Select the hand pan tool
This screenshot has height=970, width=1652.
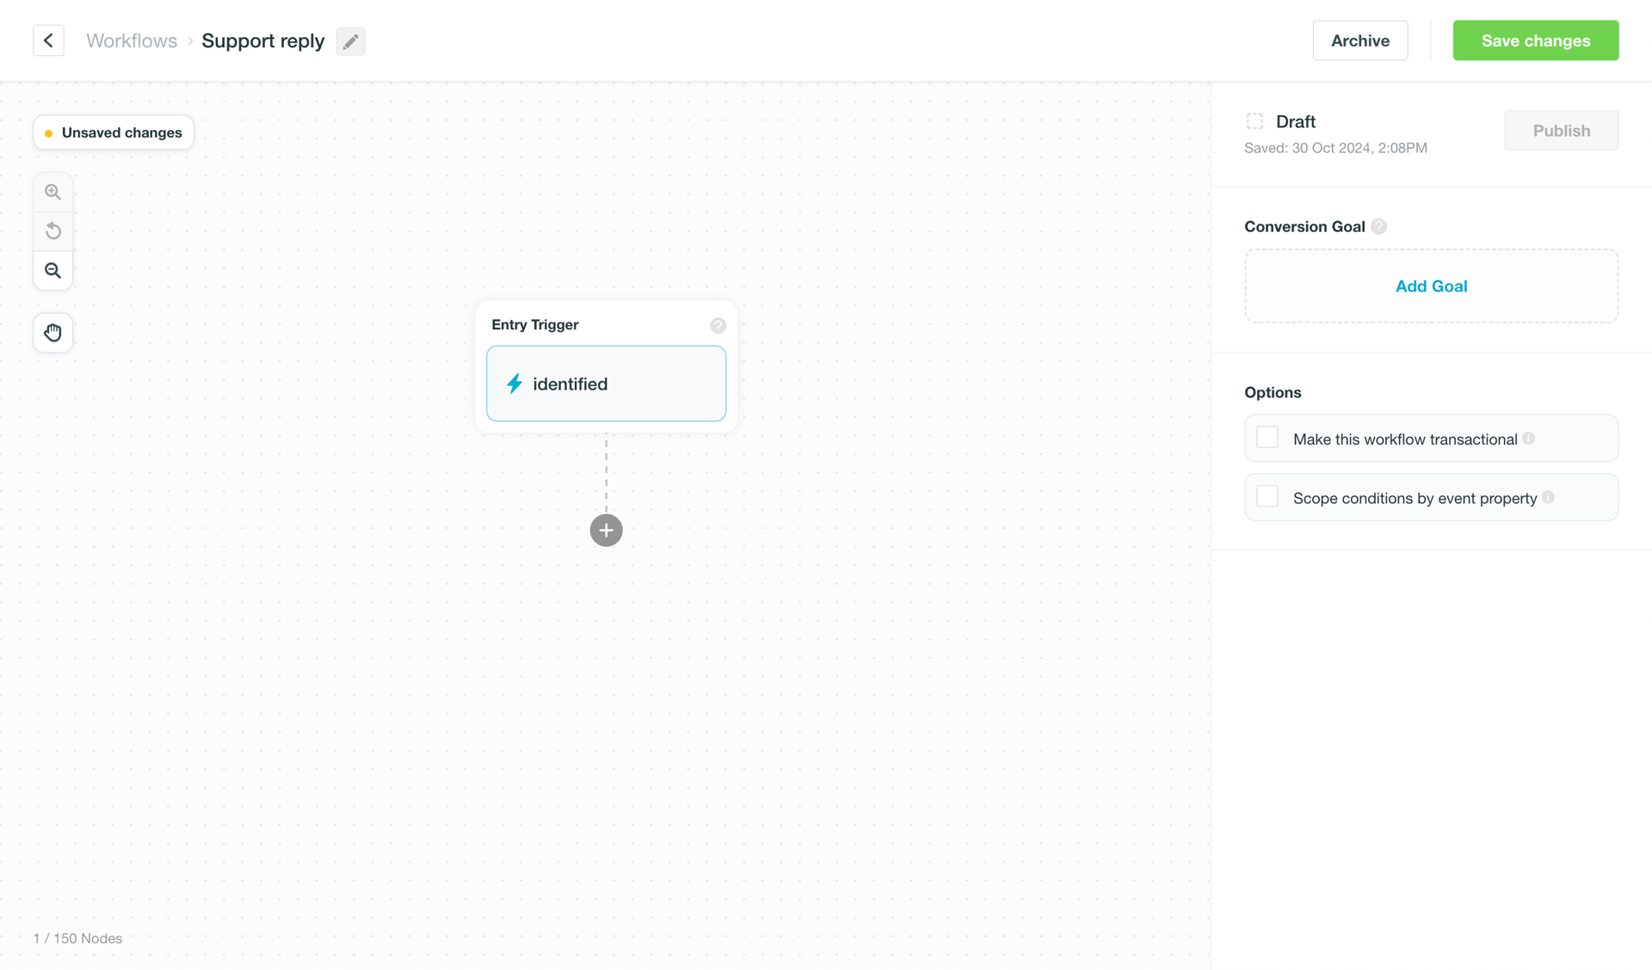[52, 333]
